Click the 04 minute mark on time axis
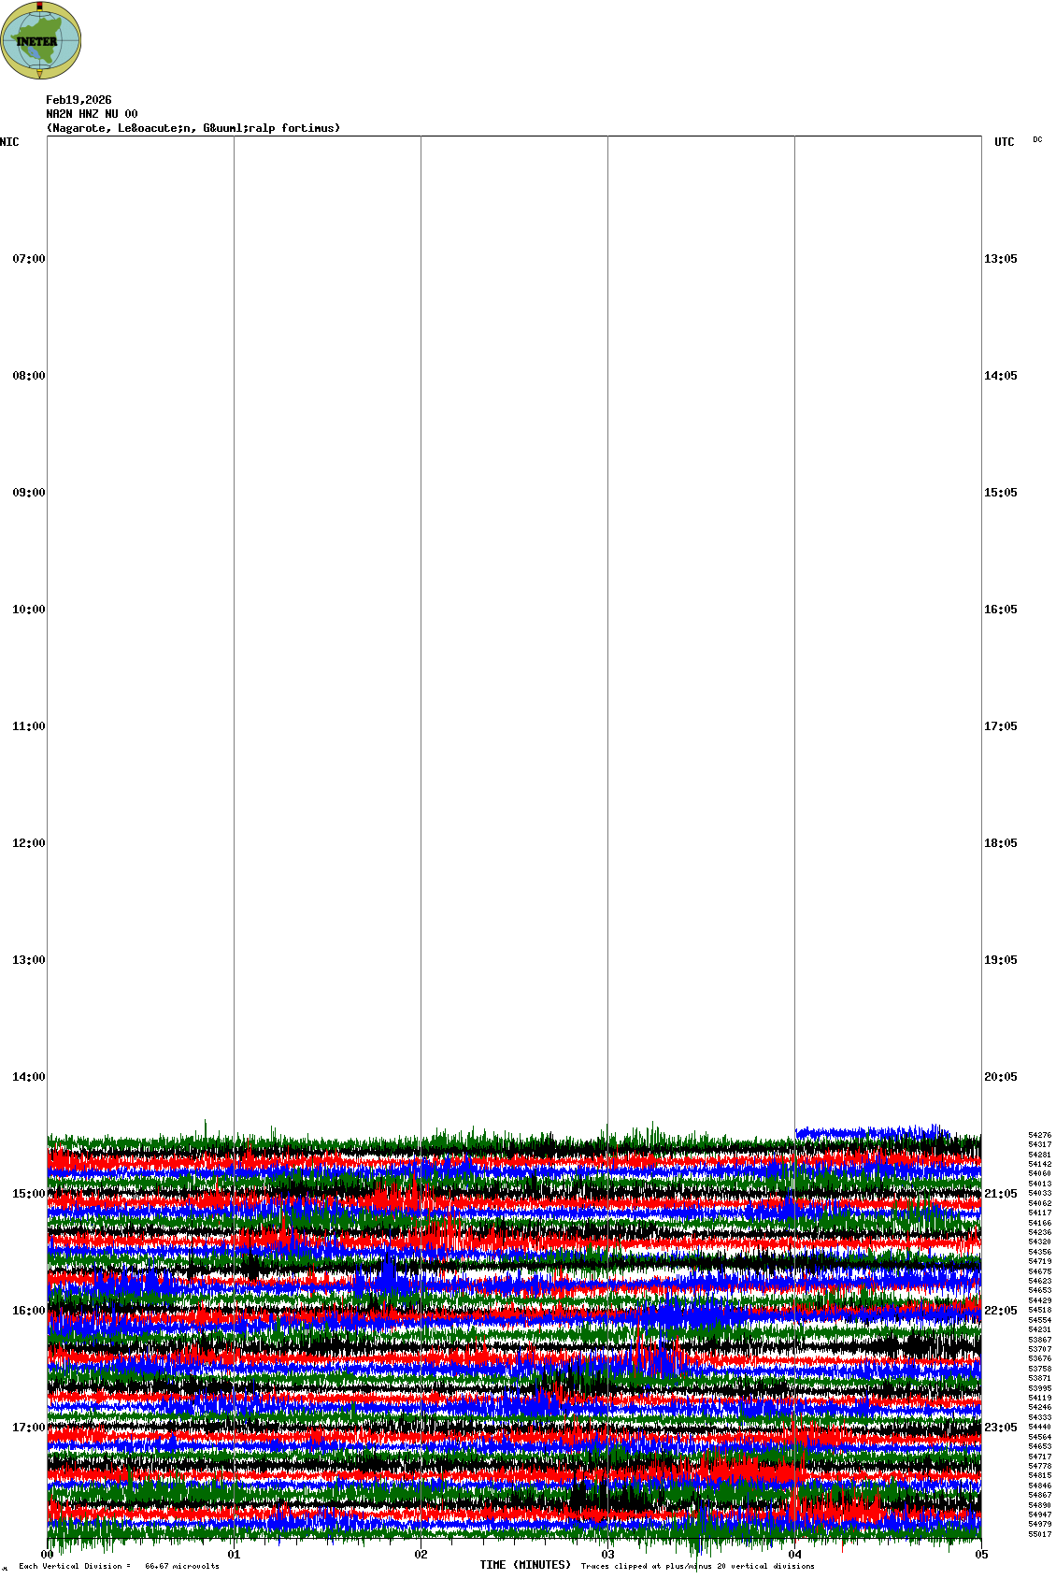This screenshot has width=1056, height=1579. [x=795, y=1555]
